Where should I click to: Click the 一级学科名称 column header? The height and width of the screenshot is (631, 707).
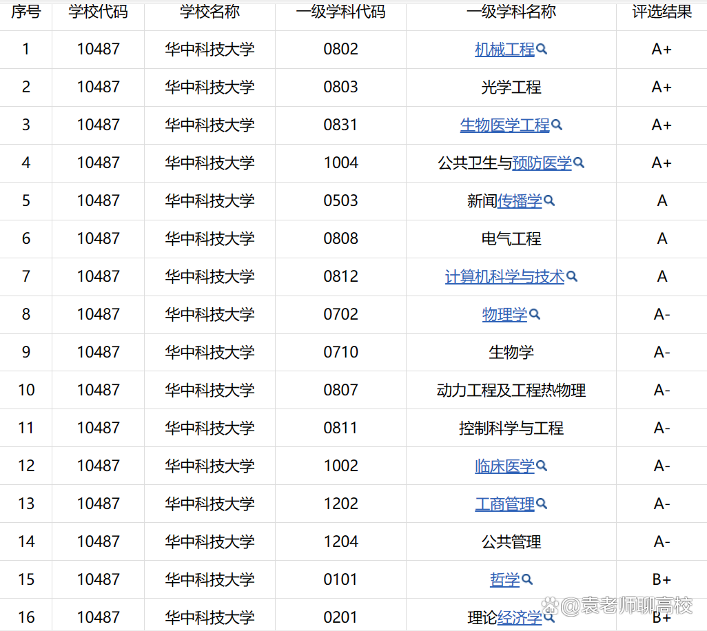[x=511, y=12]
